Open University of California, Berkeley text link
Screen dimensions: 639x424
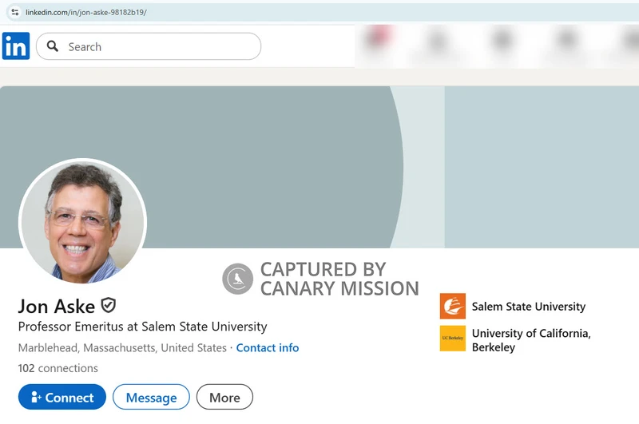530,340
